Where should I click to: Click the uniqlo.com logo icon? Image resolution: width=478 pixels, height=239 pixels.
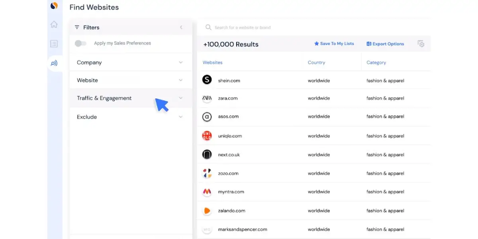click(207, 136)
